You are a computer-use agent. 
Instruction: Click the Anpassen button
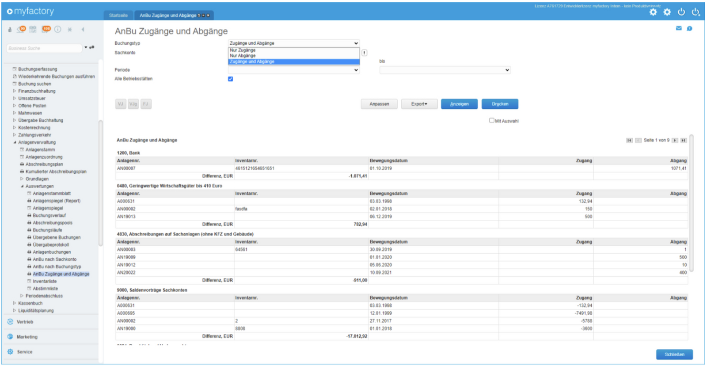[x=379, y=104]
